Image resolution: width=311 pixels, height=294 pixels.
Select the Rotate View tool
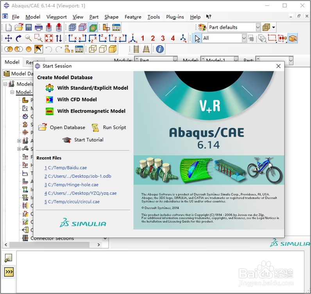18,38
